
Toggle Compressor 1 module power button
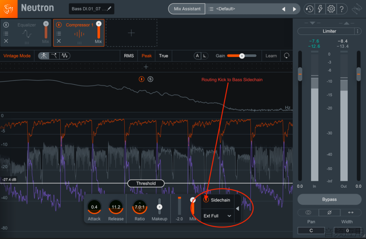point(59,24)
